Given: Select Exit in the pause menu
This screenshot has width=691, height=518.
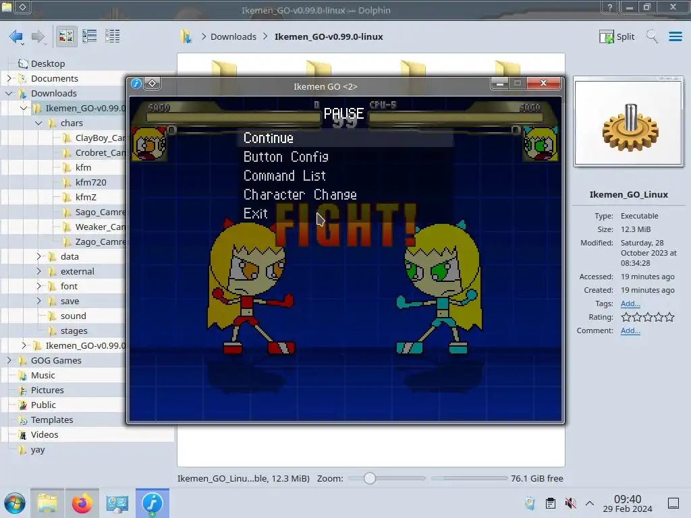Looking at the screenshot, I should [256, 214].
